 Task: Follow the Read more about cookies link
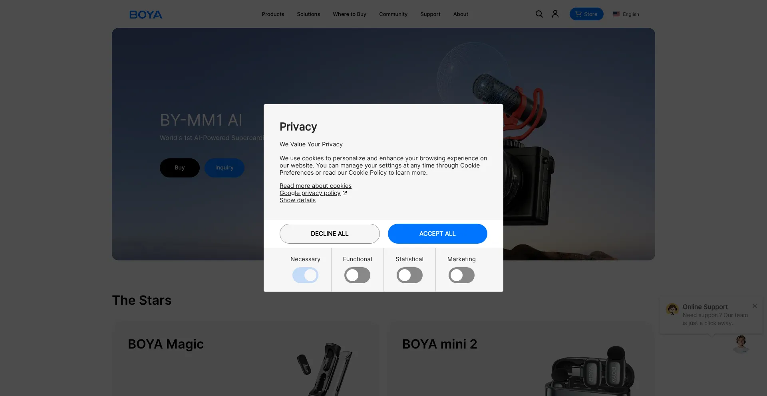316,186
